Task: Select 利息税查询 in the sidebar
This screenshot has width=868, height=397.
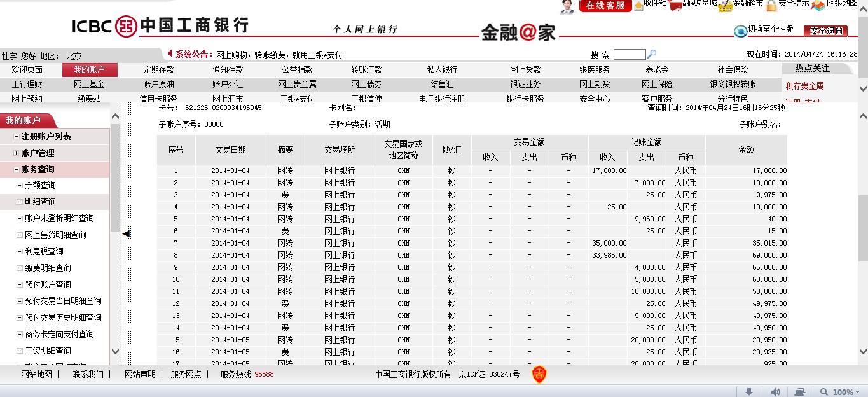Action: [x=44, y=252]
